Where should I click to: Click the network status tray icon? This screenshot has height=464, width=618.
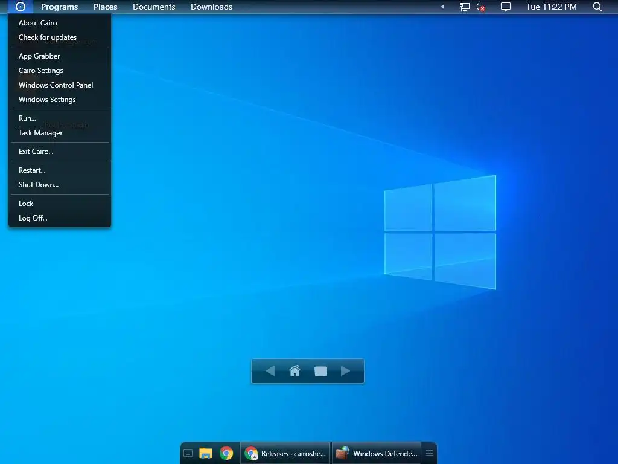pos(464,7)
